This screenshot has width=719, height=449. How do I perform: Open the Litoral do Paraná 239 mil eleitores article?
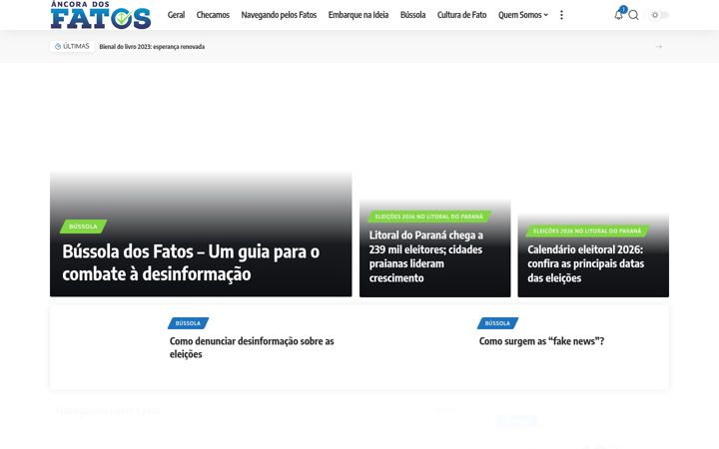[x=426, y=256]
